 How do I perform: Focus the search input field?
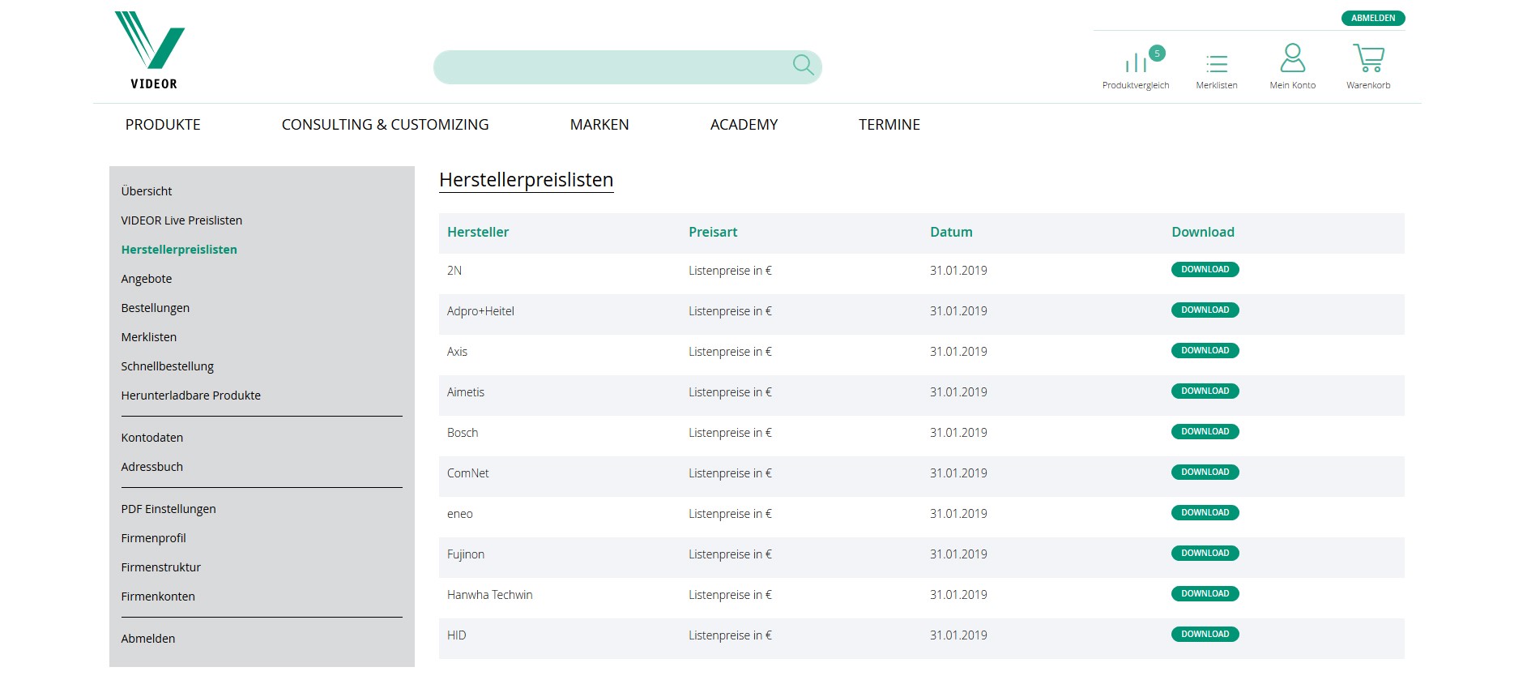pyautogui.click(x=628, y=66)
